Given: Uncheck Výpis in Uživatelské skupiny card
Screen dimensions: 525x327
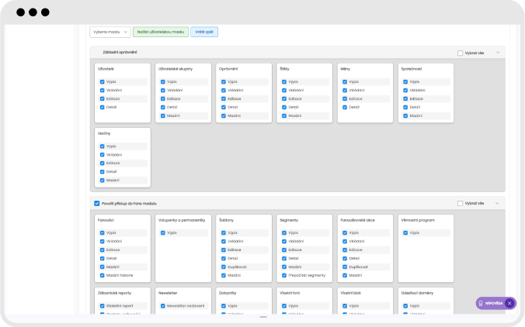Looking at the screenshot, I should [163, 82].
